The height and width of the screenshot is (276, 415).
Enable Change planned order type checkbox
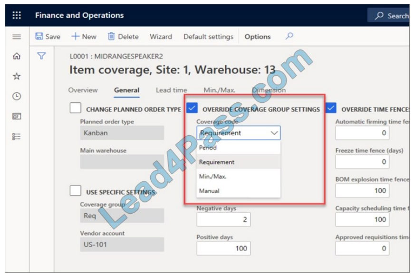click(76, 108)
